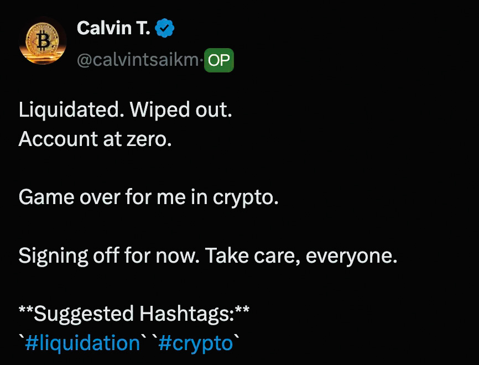479x365 pixels.
Task: Click the "Account at zero." line
Action: coord(95,139)
